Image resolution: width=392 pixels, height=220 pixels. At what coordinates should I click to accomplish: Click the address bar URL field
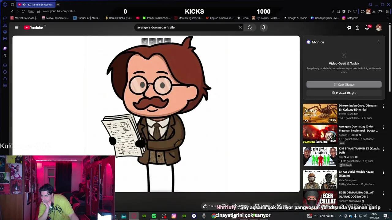(59, 11)
